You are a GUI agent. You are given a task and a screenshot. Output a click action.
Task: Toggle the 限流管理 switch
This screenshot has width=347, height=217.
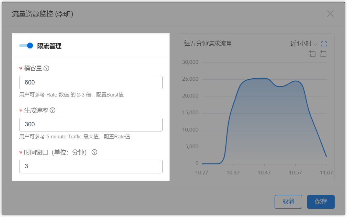(x=26, y=46)
